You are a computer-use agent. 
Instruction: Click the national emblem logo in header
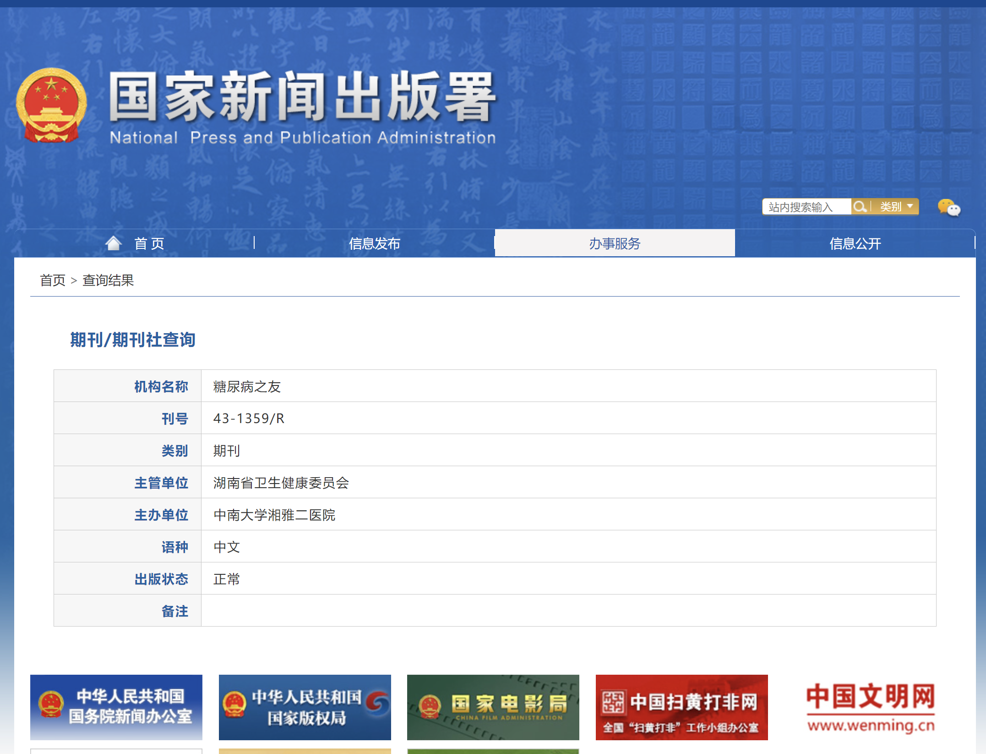[x=51, y=105]
